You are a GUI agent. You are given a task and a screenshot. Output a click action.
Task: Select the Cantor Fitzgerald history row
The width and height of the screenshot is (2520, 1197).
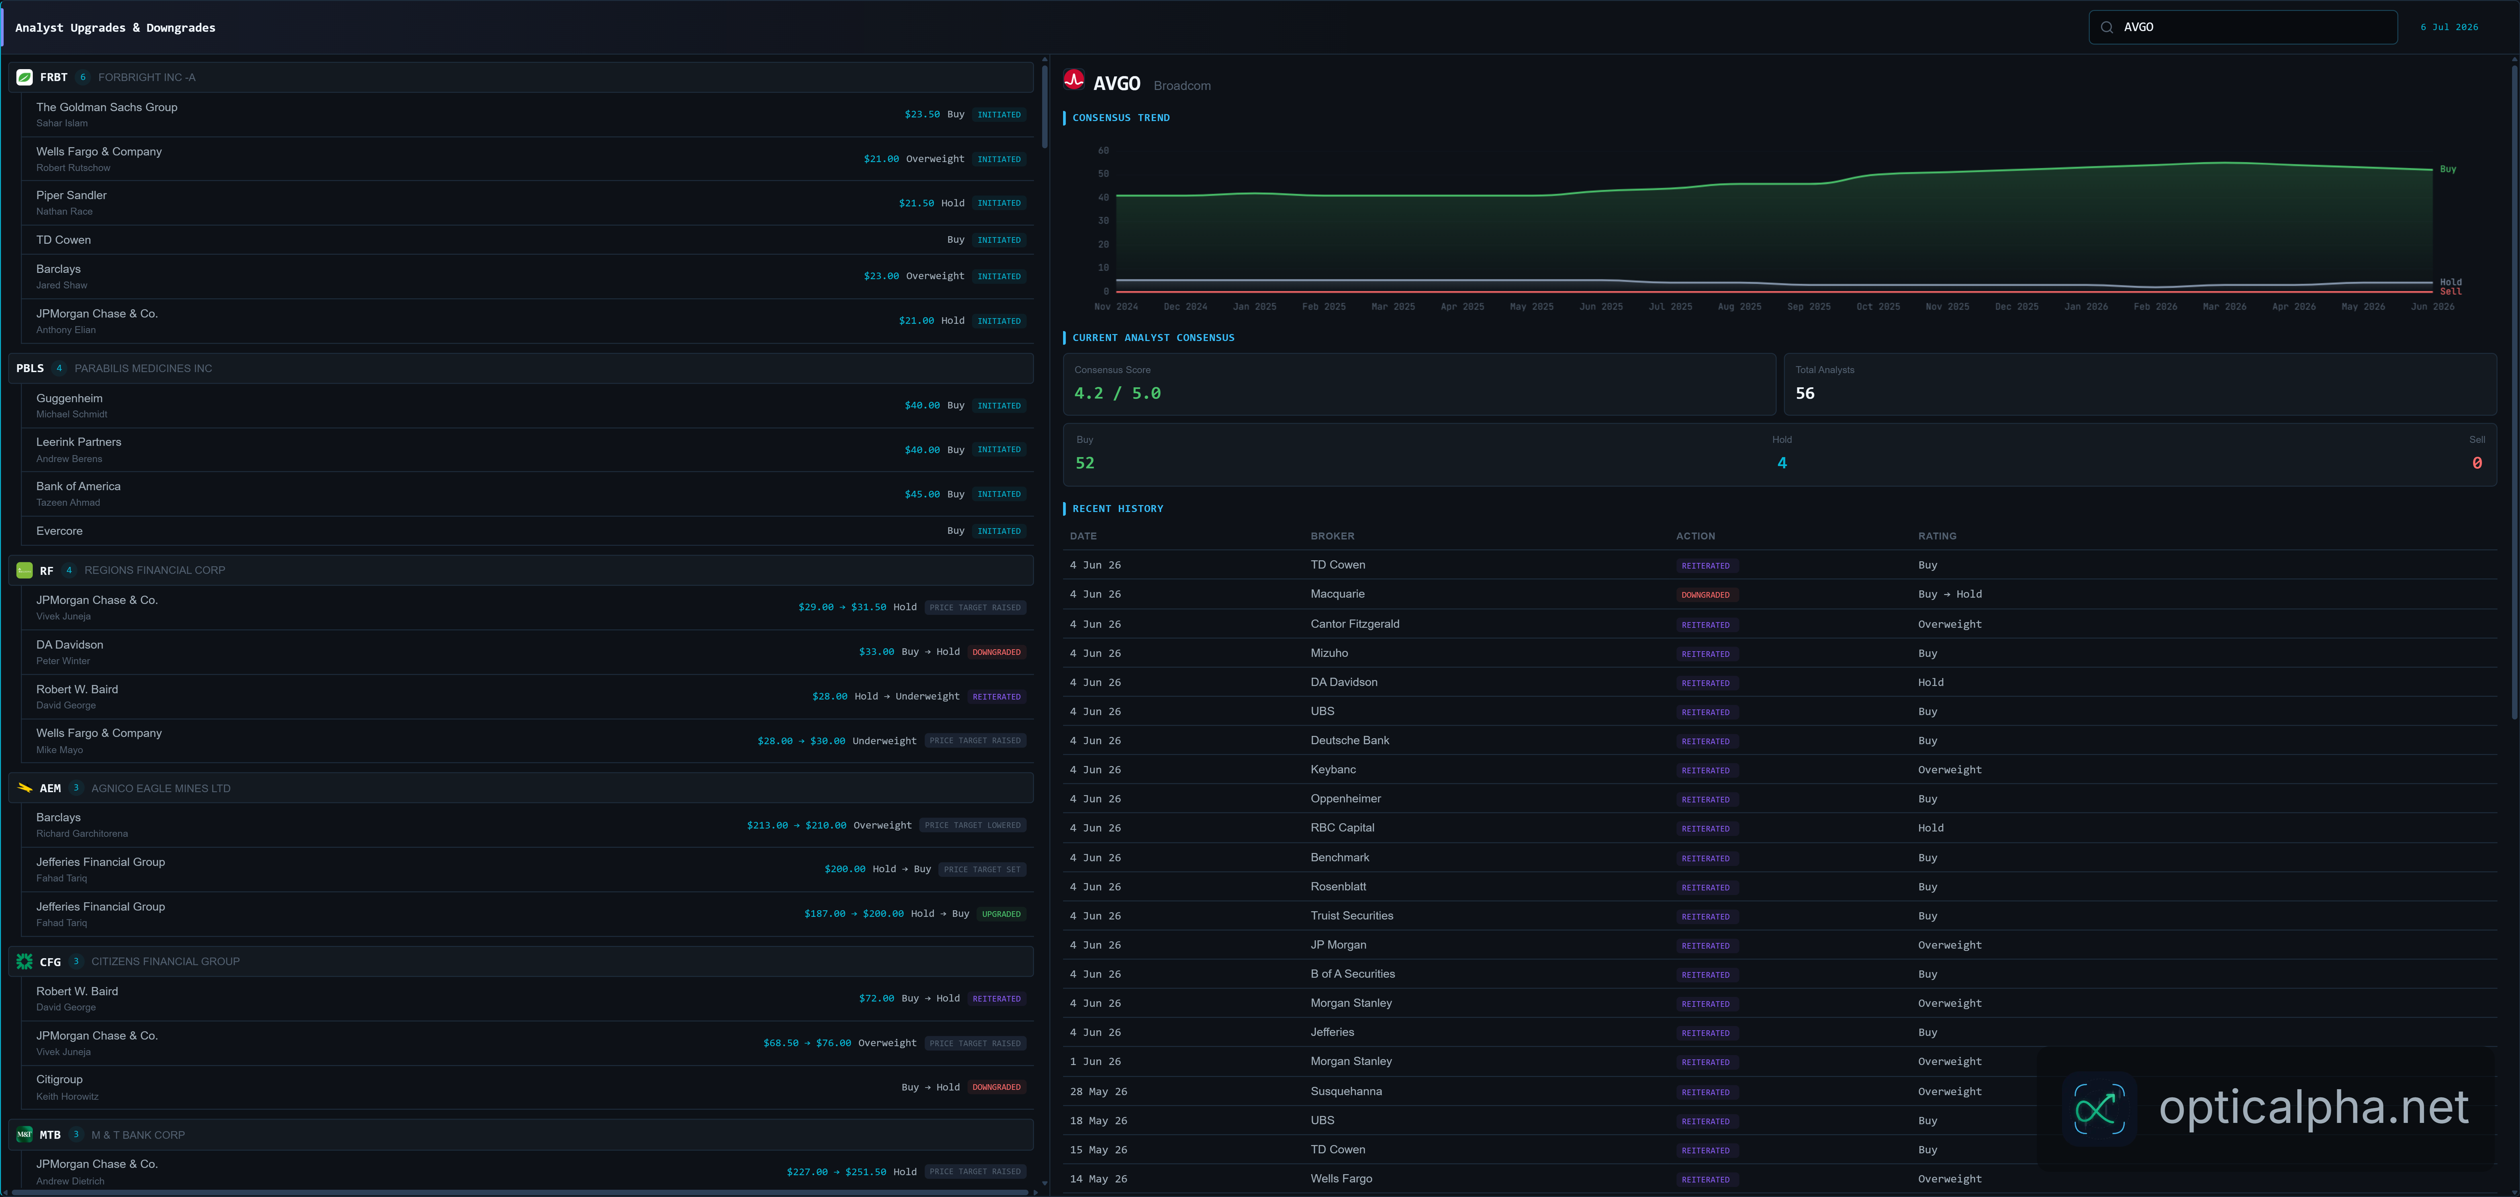click(1780, 624)
